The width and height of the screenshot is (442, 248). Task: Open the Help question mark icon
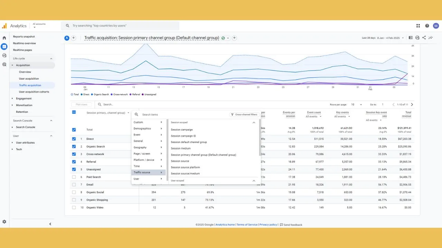tap(427, 26)
